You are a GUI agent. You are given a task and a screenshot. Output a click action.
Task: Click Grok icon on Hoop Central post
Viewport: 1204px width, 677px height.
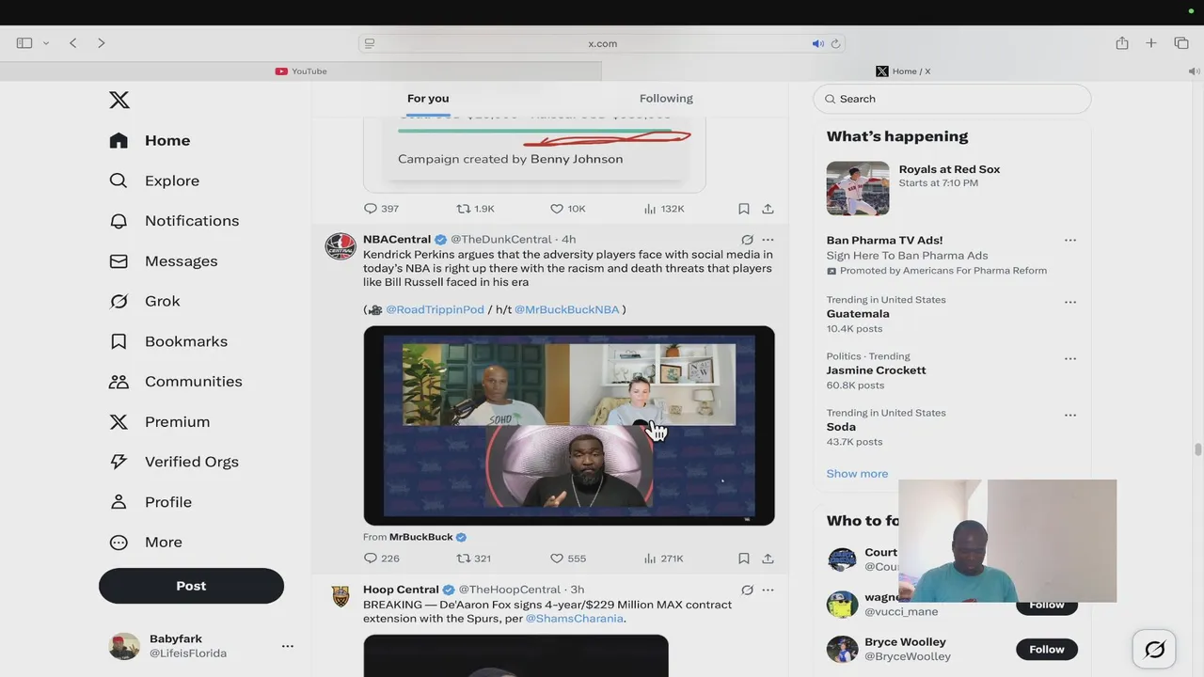pyautogui.click(x=747, y=590)
